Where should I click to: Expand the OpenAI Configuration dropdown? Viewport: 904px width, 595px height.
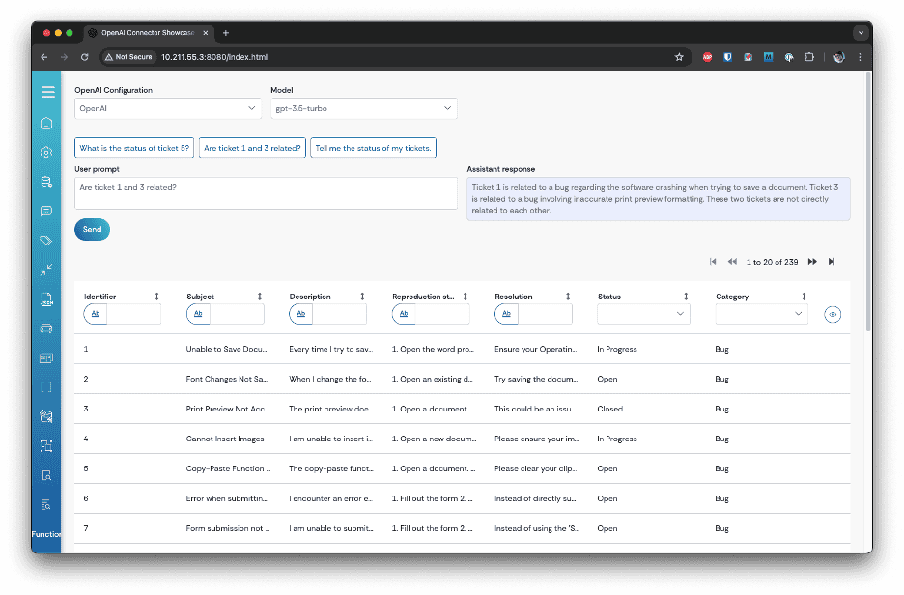click(x=167, y=108)
